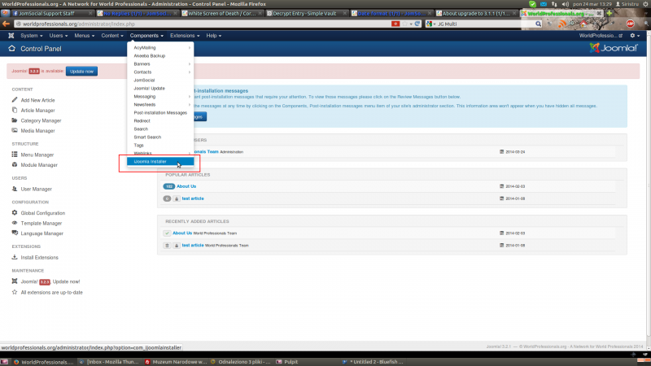Click the speech-bubble icon for Language Manager
Screen dimensions: 651x366
(x=15, y=233)
